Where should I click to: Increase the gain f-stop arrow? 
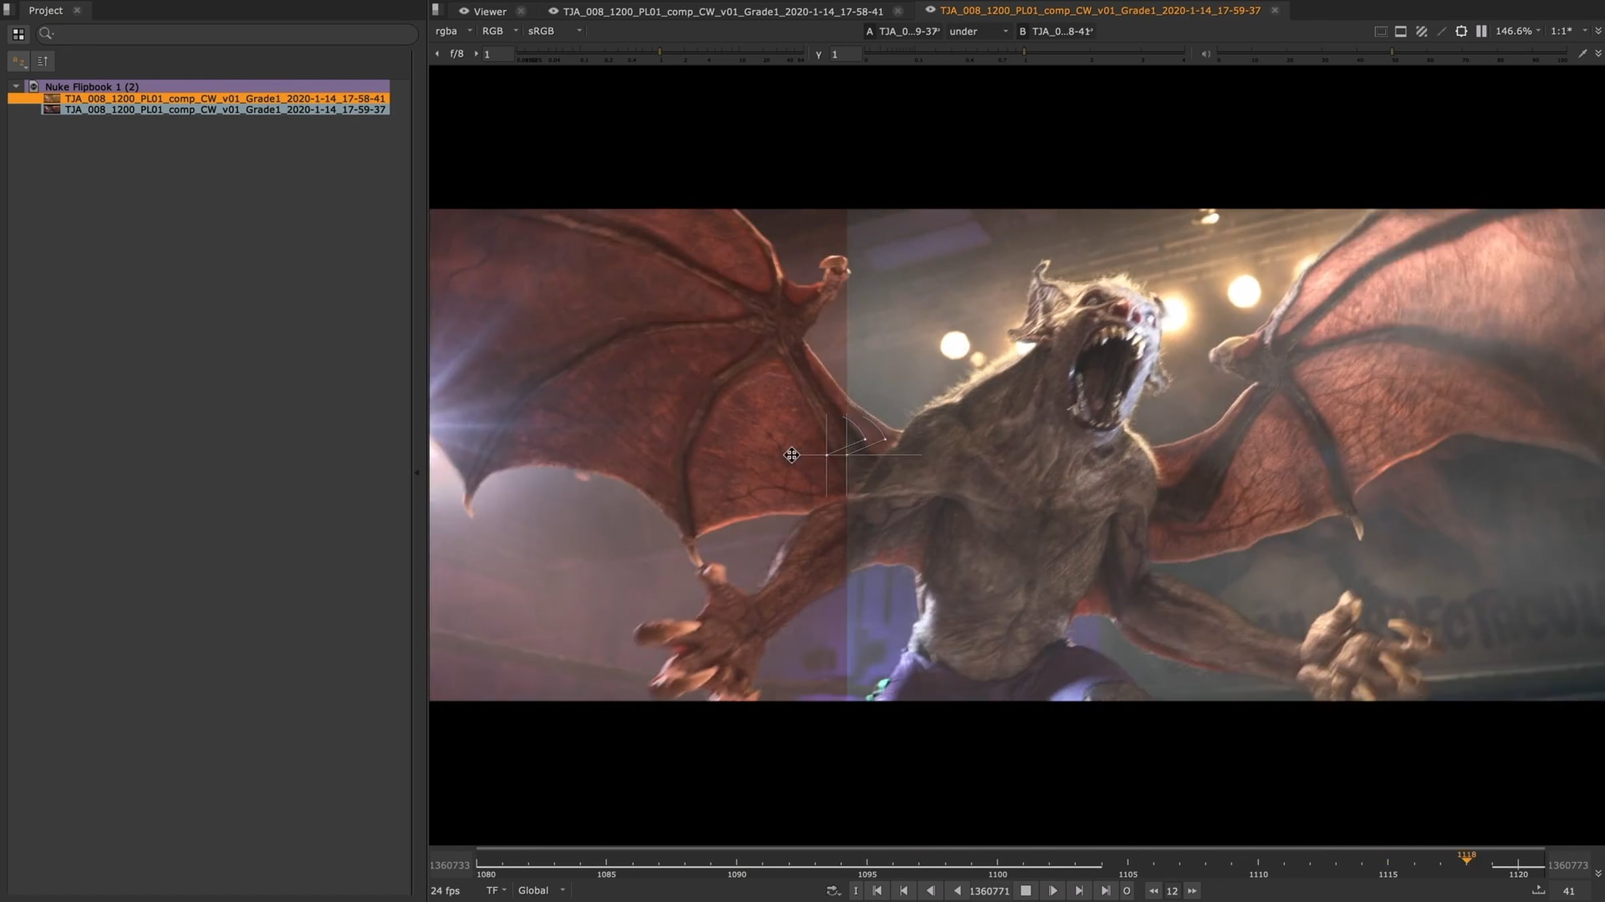(x=475, y=54)
